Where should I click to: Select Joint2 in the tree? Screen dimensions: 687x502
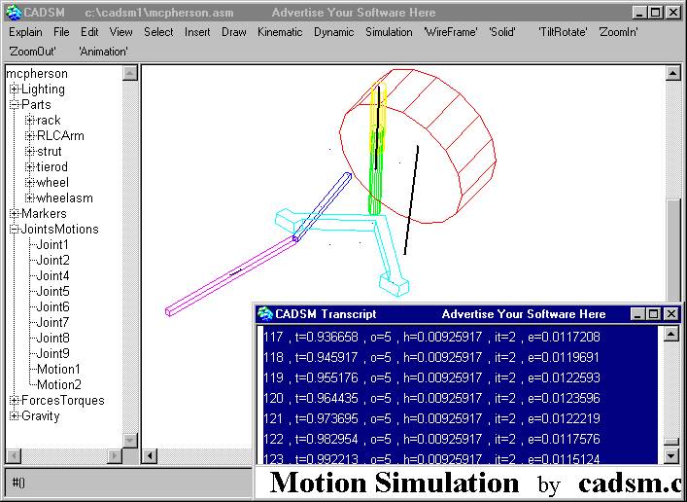tap(52, 260)
